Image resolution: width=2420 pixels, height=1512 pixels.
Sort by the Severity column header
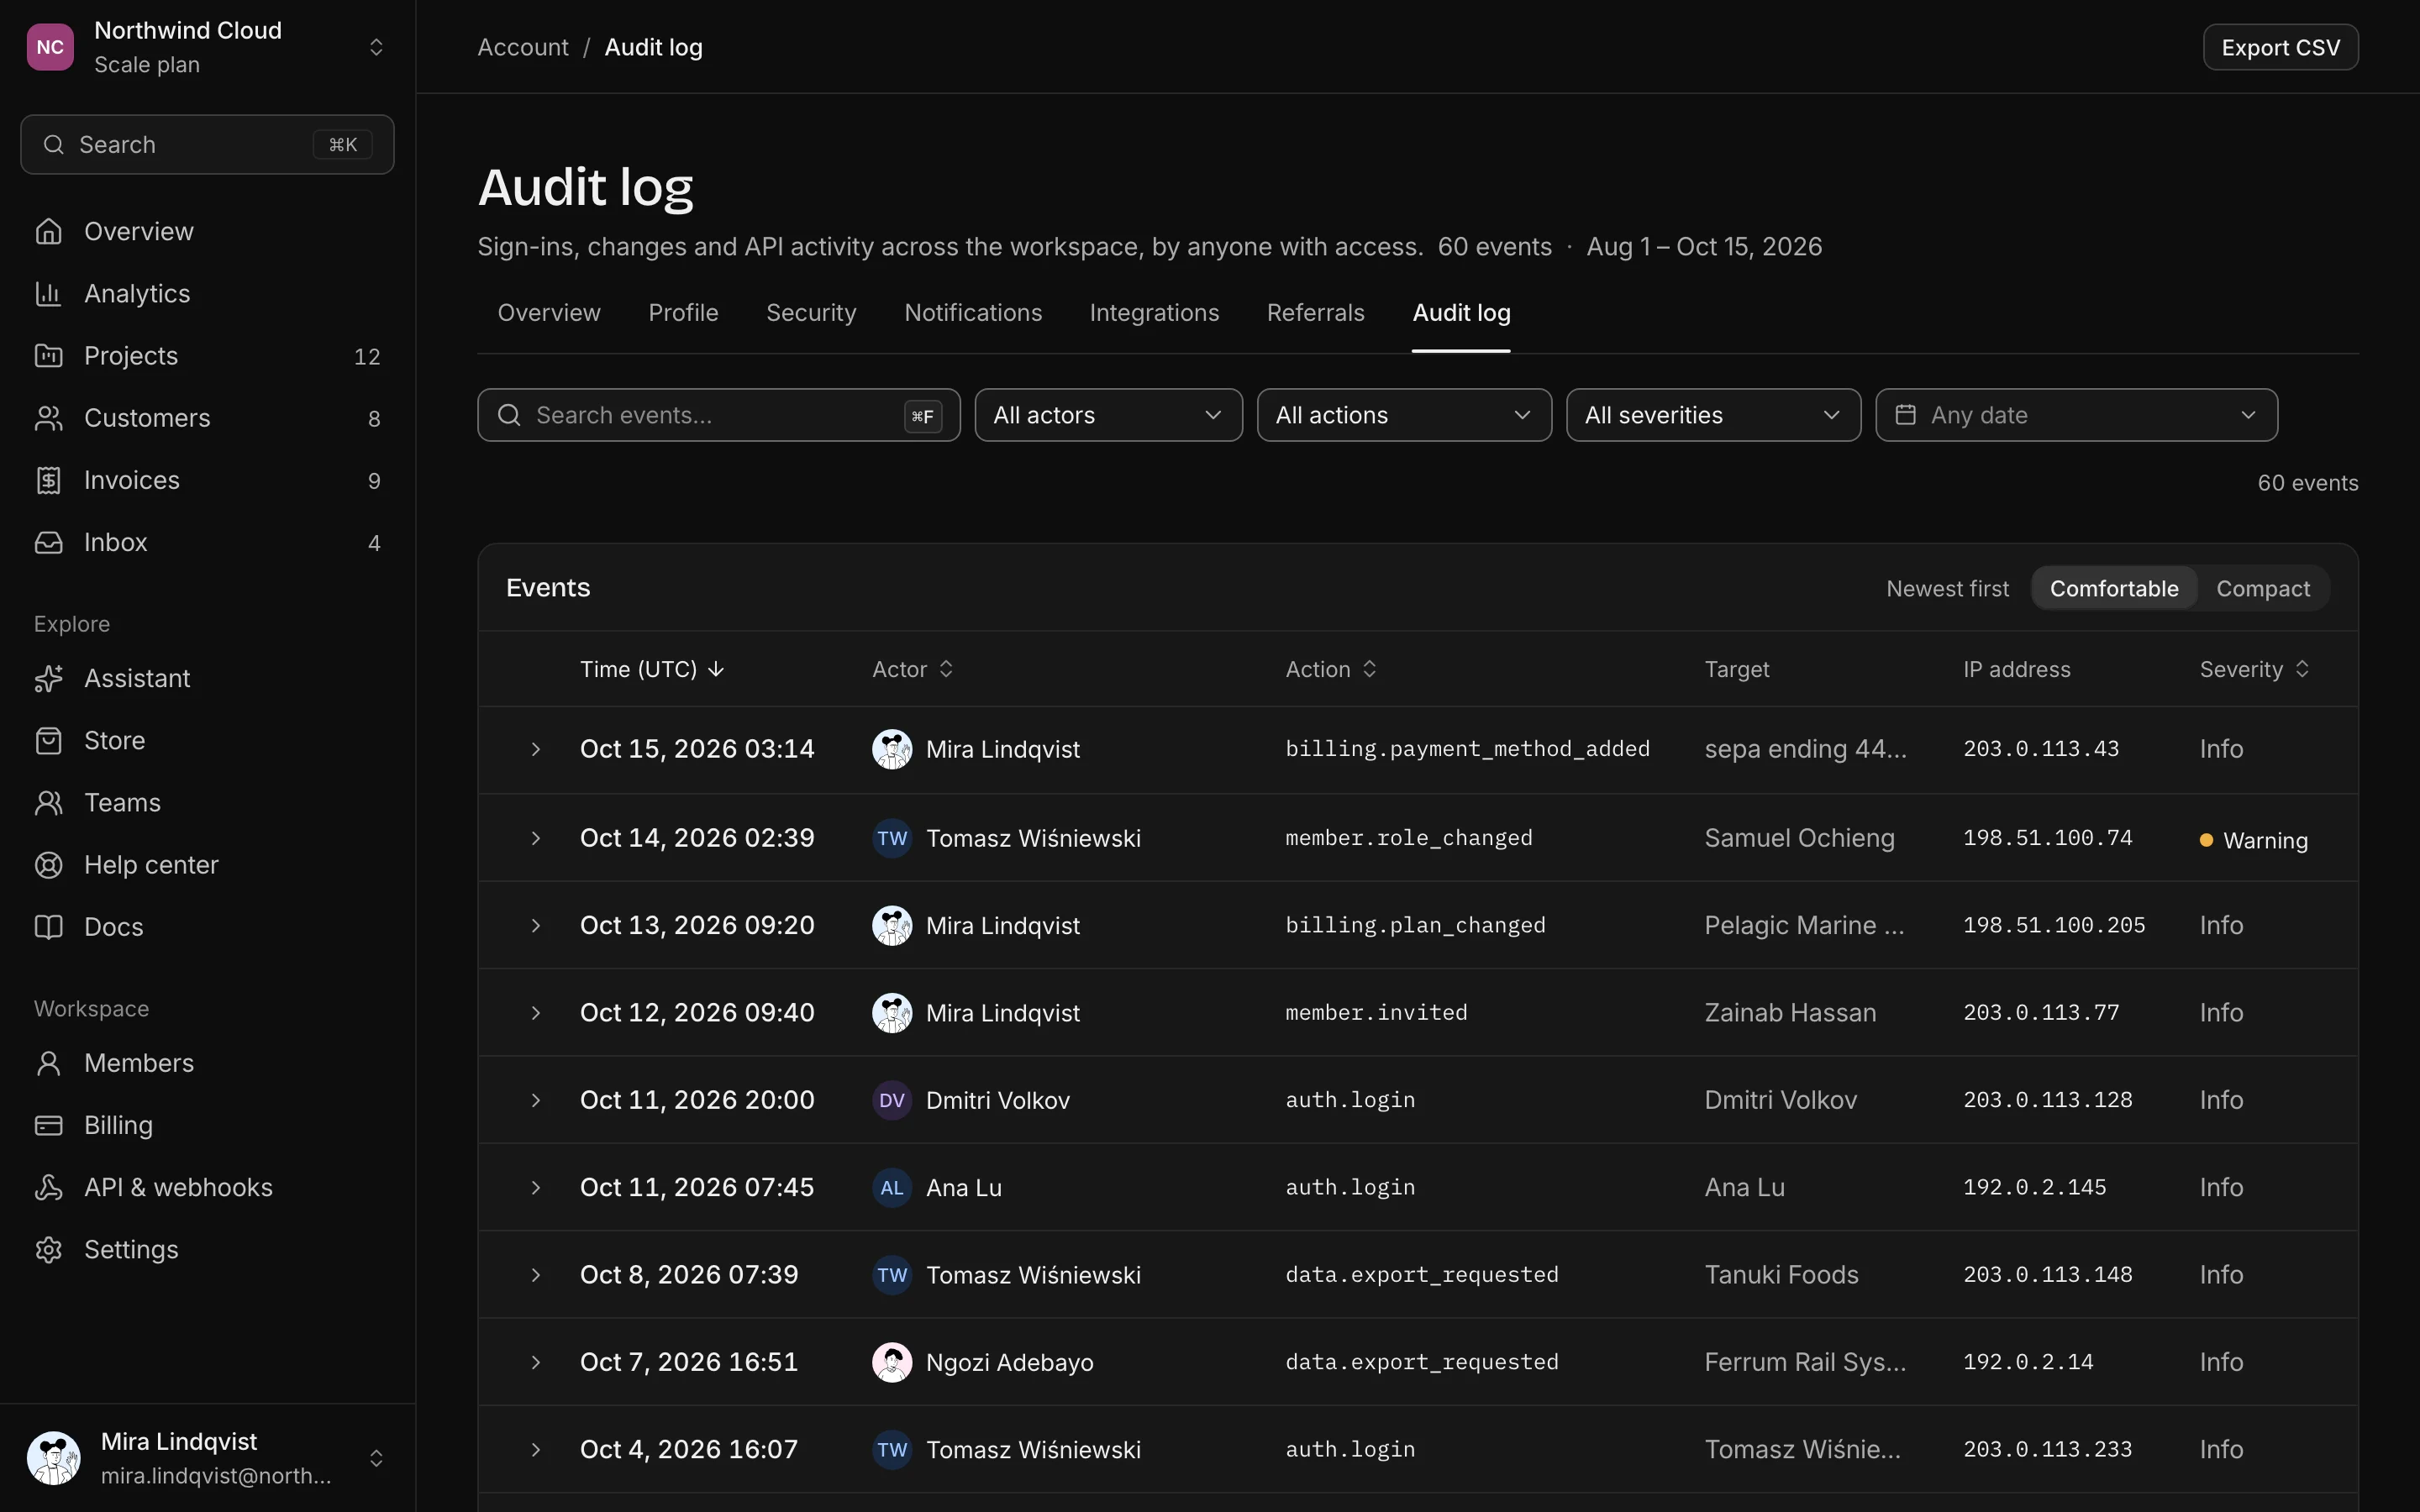tap(2254, 669)
